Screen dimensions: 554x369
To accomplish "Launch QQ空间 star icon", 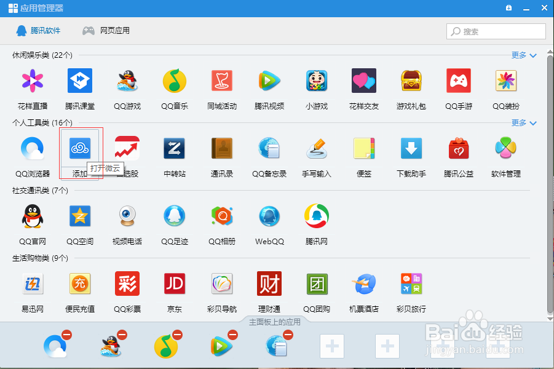I will [80, 216].
